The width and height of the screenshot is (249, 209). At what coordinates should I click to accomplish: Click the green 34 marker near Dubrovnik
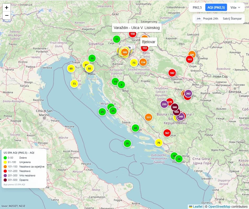[179, 159]
